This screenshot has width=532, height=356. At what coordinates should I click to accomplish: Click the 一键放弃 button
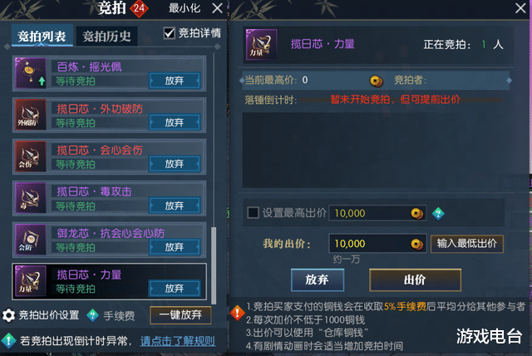pos(180,315)
